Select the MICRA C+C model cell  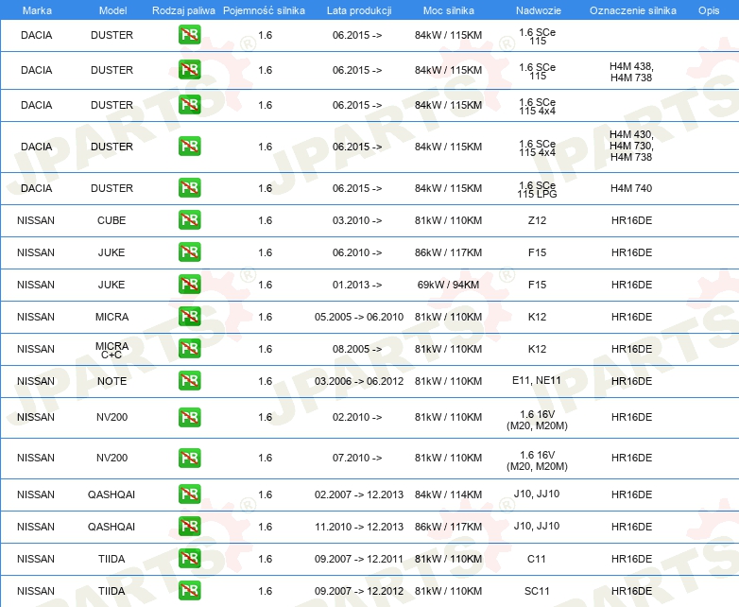pos(112,350)
